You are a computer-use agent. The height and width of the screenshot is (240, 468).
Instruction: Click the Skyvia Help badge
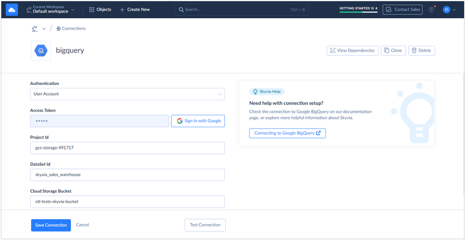(x=267, y=91)
